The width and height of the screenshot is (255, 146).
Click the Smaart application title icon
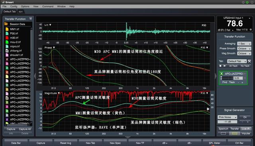click(4, 2)
